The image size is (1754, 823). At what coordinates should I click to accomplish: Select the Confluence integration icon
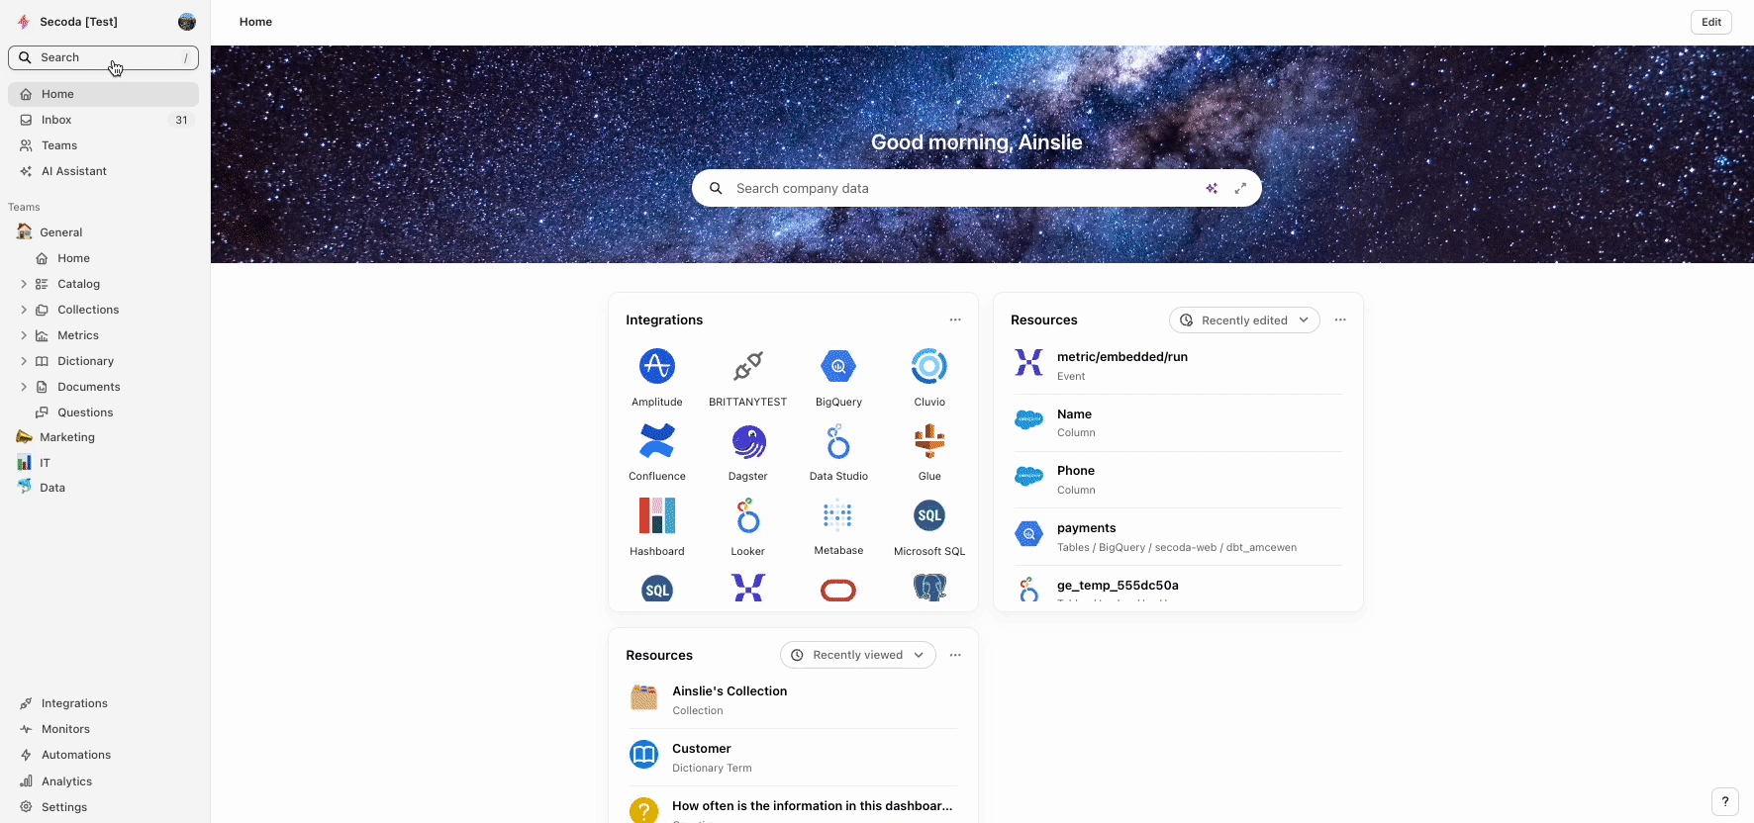[656, 441]
